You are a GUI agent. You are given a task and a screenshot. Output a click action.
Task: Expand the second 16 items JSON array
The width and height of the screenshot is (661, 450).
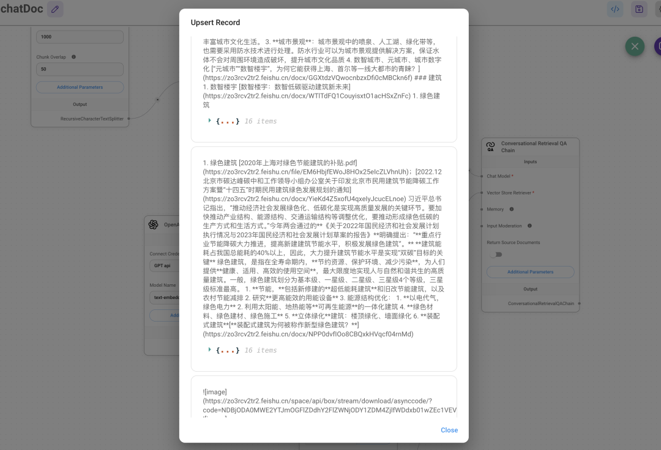click(210, 350)
